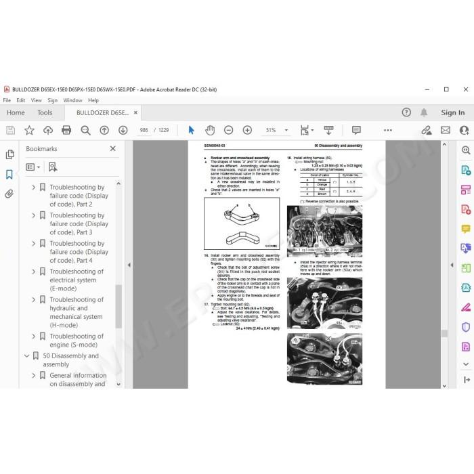
Task: Open the 50 Disassembly and assembly bookmark
Action: pos(70,360)
